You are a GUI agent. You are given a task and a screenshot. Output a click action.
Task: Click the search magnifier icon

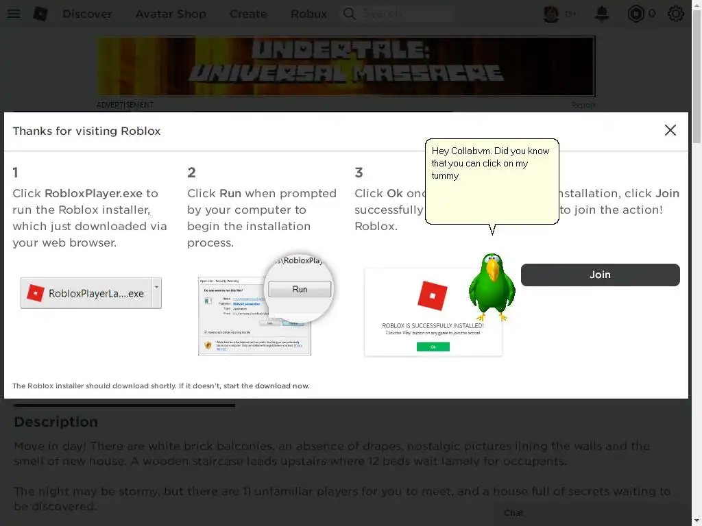pyautogui.click(x=349, y=14)
